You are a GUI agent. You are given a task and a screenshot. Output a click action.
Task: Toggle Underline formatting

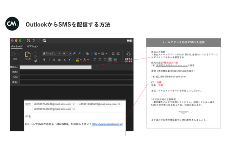[54, 60]
